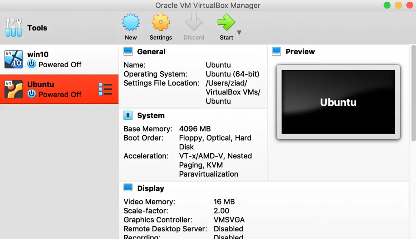
Task: Click the win10 Windows 10 OS icon
Action: [x=13, y=59]
